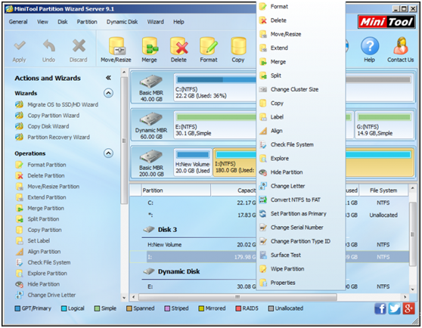The width and height of the screenshot is (422, 328).
Task: Choose Surface Test in the context menu
Action: (301, 255)
